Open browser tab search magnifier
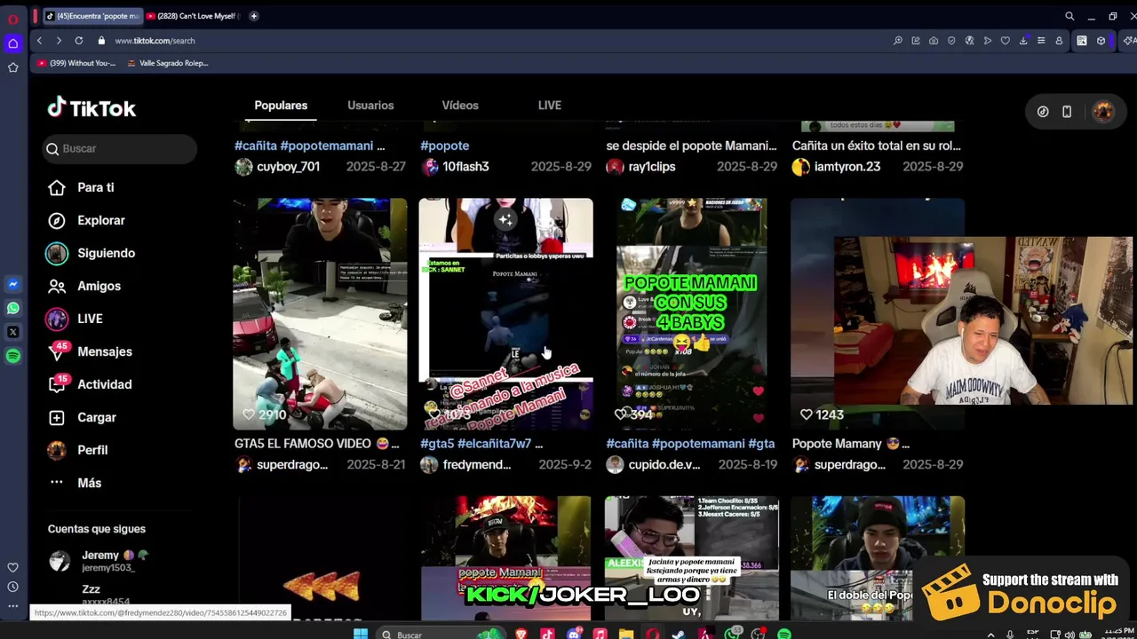 coord(1069,16)
